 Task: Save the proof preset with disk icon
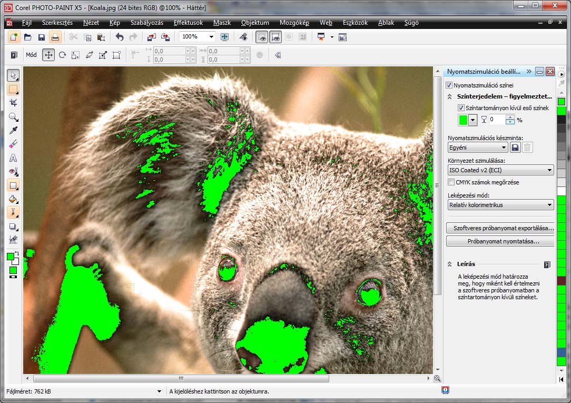click(515, 148)
